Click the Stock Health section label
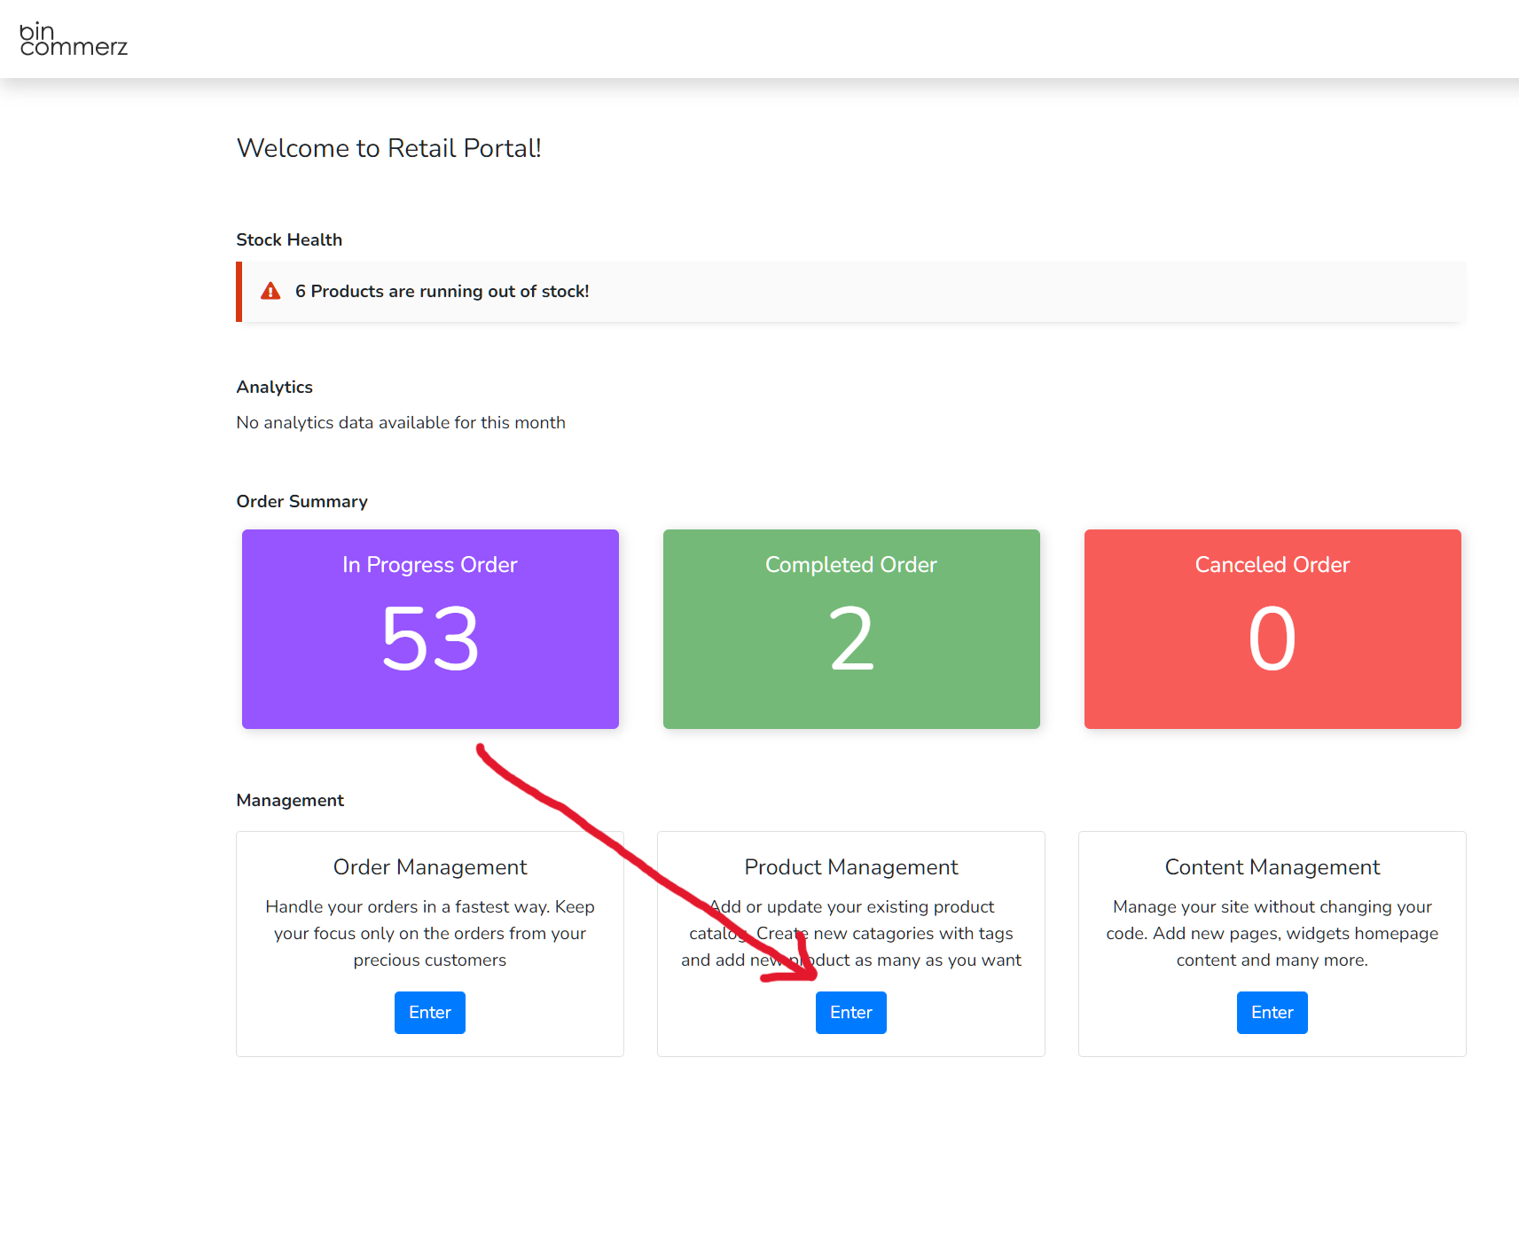The height and width of the screenshot is (1246, 1519). coord(289,240)
